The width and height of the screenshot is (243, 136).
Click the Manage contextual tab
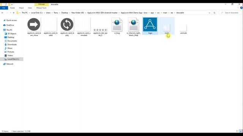(41, 4)
